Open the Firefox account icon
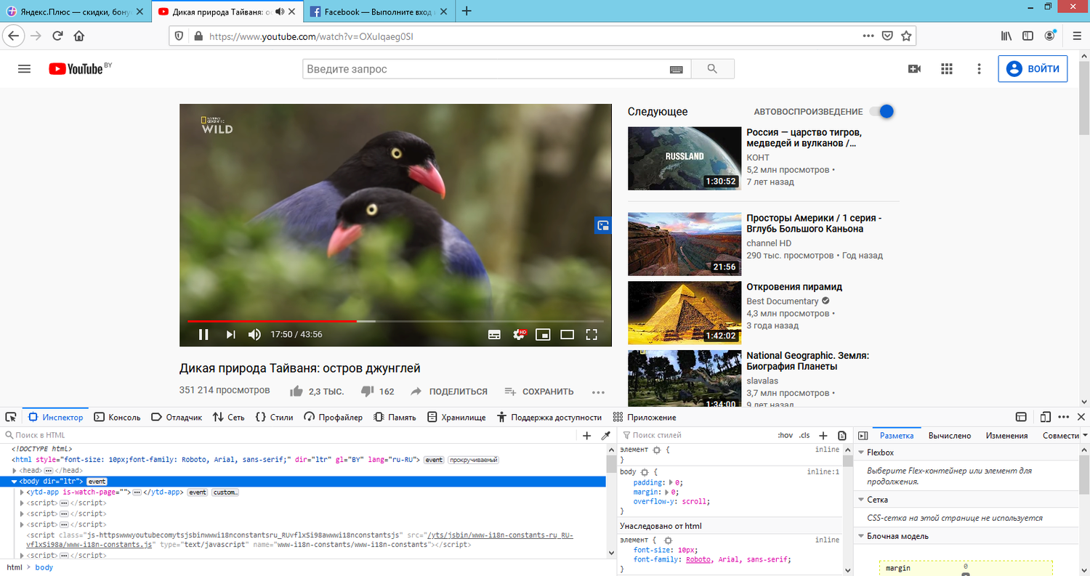This screenshot has height=576, width=1090. [1050, 36]
